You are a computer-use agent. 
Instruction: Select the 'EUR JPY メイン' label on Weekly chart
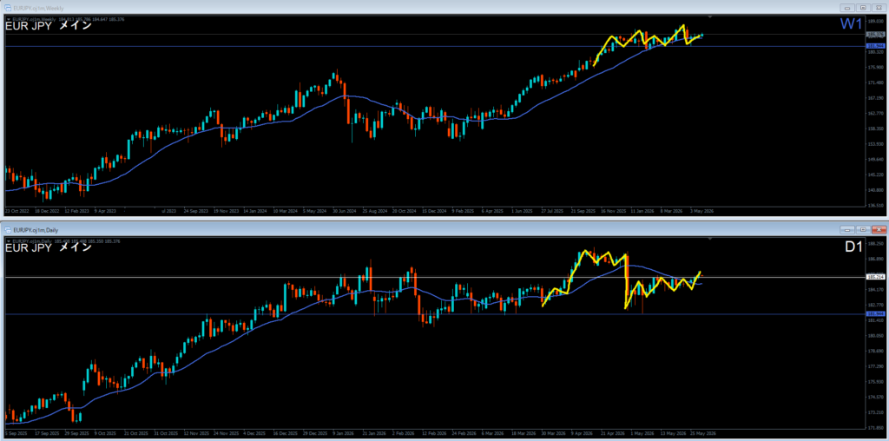pos(49,26)
